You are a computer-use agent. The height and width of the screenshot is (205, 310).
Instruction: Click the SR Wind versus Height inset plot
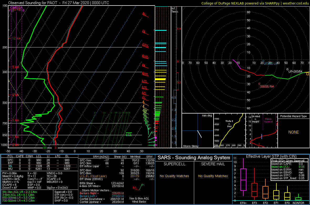click(x=262, y=131)
